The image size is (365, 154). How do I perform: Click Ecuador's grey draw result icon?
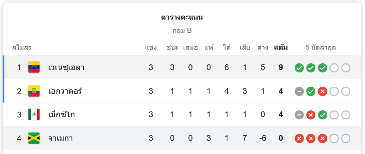pos(299,91)
